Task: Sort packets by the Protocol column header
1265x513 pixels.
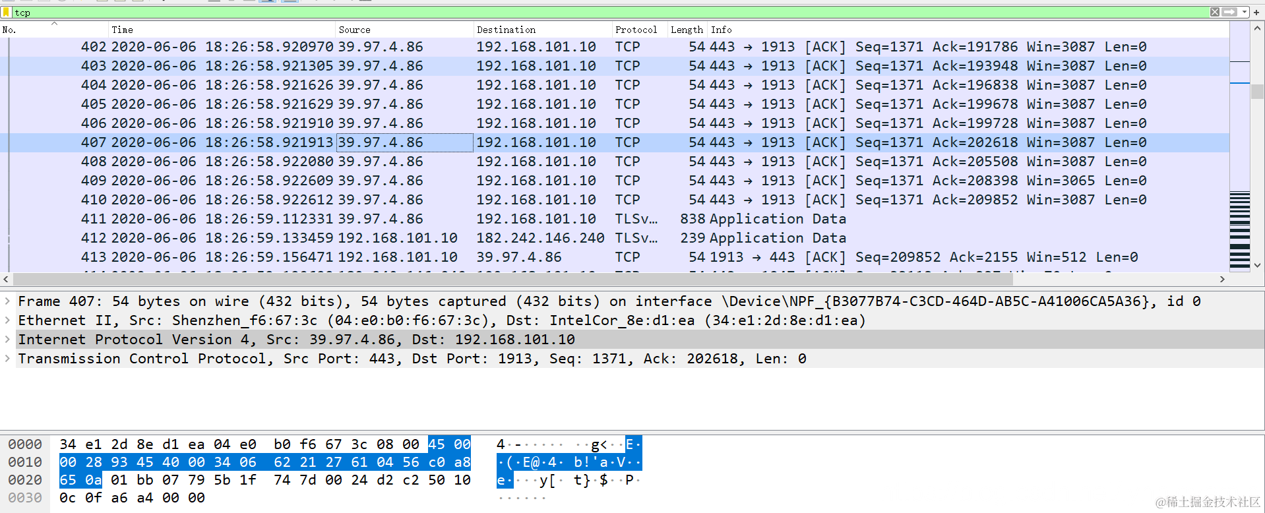Action: pos(640,30)
